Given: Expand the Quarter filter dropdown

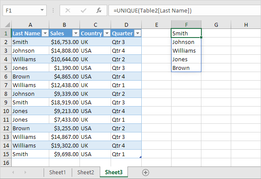Looking at the screenshot, I should click(x=137, y=33).
